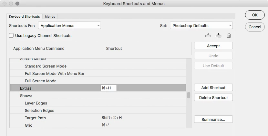The width and height of the screenshot is (268, 136).
Task: Click the Accept button
Action: point(213,46)
